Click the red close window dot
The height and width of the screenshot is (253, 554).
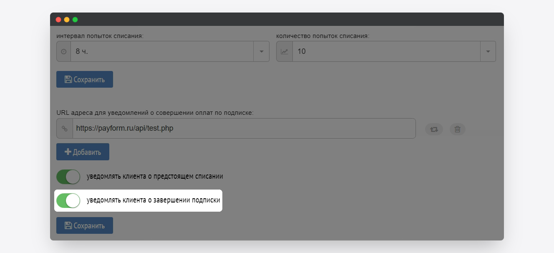pyautogui.click(x=58, y=20)
